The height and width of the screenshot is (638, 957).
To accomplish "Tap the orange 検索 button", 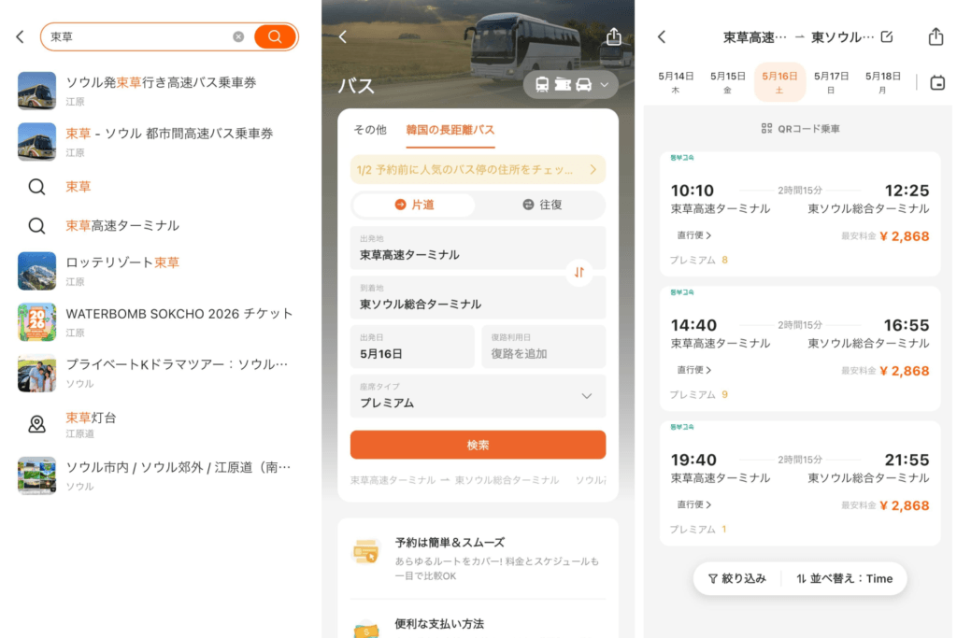I will [x=478, y=445].
